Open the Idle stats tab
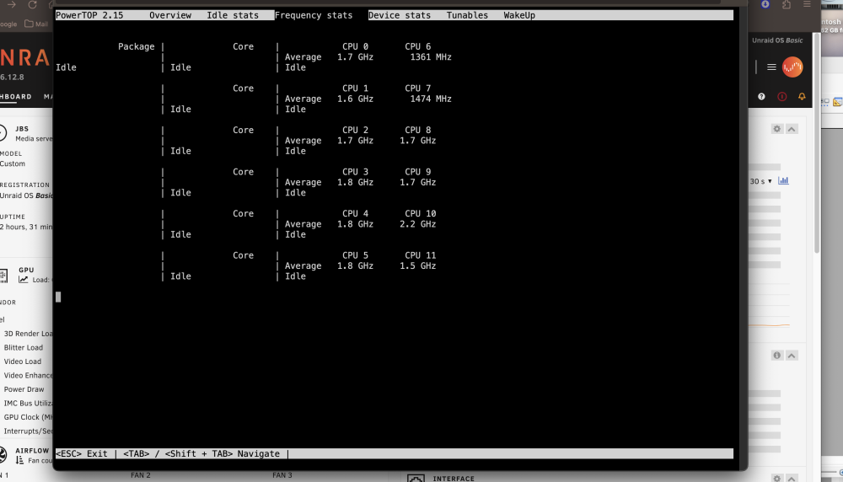Viewport: 843px width, 482px height. pyautogui.click(x=233, y=15)
